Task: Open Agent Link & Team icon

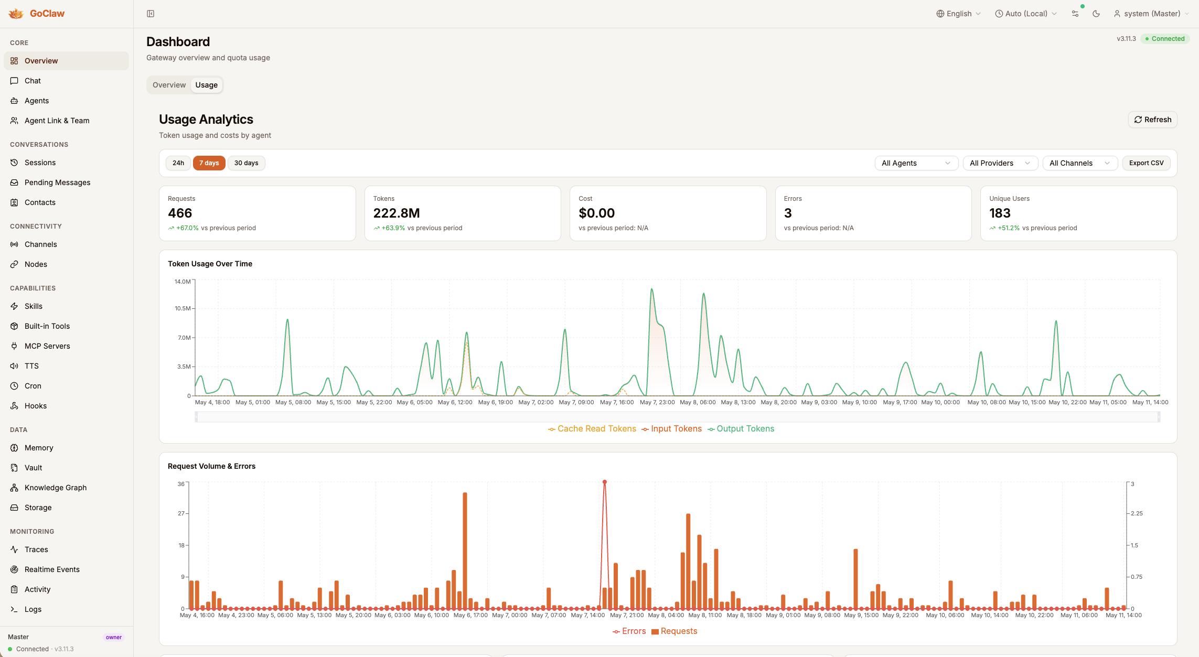Action: (14, 121)
